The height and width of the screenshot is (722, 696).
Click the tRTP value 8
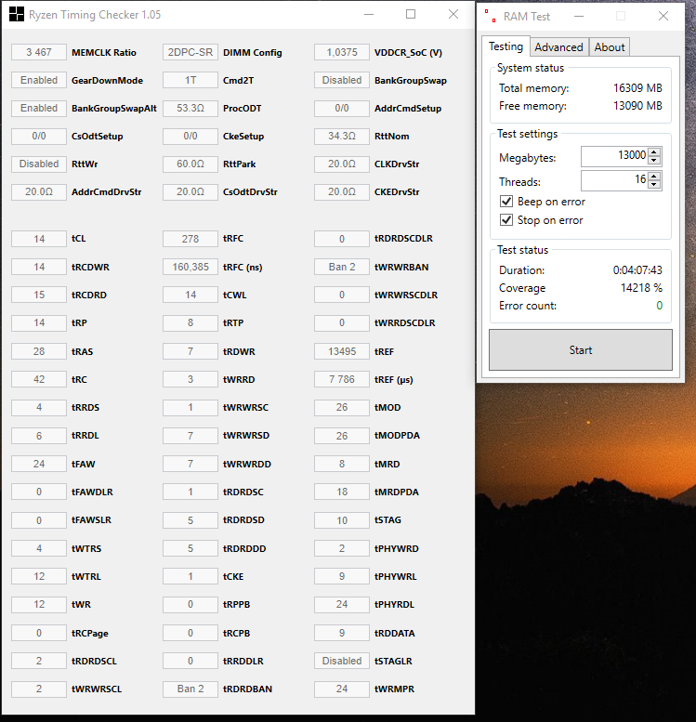(190, 322)
